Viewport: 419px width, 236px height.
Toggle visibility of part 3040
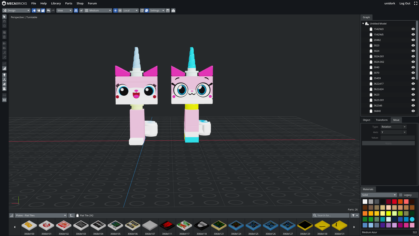point(413,67)
